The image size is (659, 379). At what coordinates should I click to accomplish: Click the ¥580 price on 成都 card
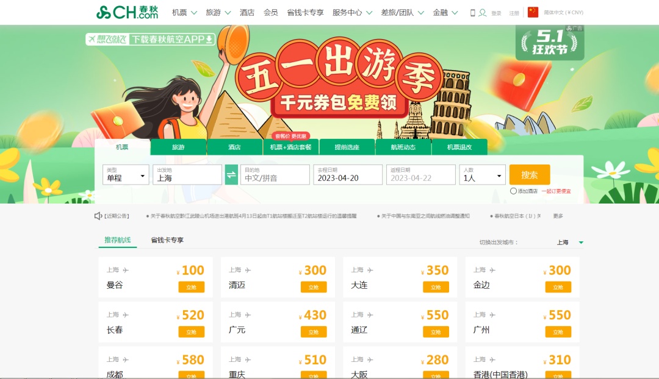point(190,360)
